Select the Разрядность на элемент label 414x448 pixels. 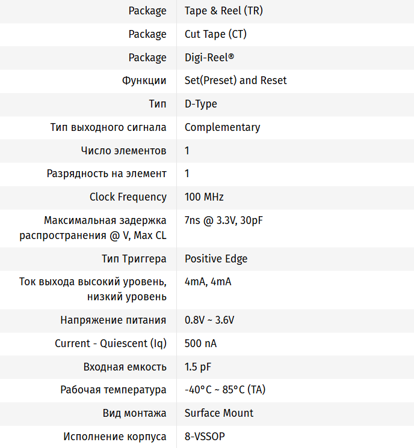coord(107,174)
